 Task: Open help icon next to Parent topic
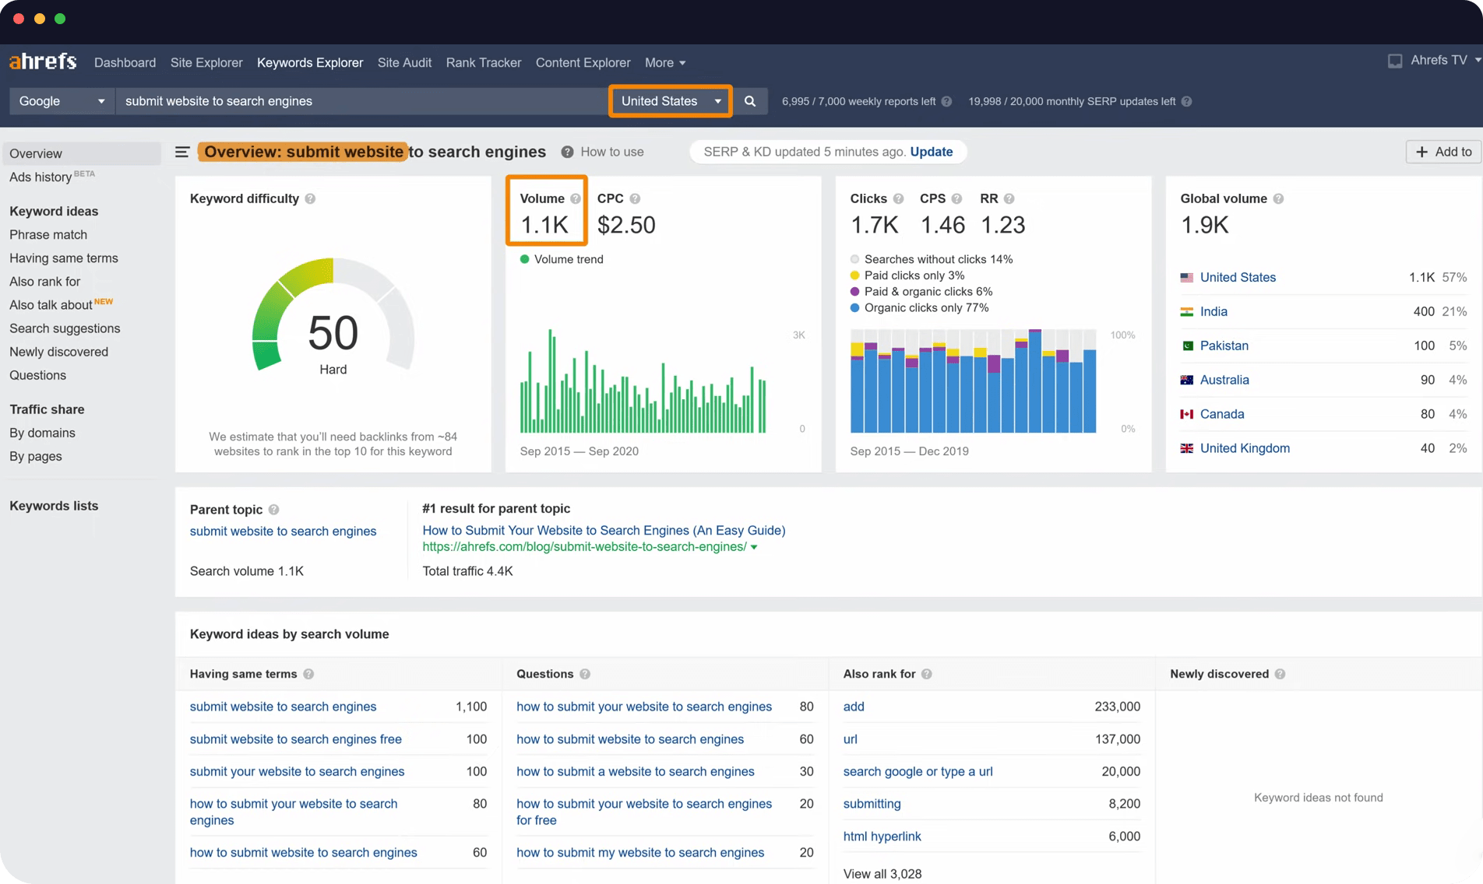273,510
